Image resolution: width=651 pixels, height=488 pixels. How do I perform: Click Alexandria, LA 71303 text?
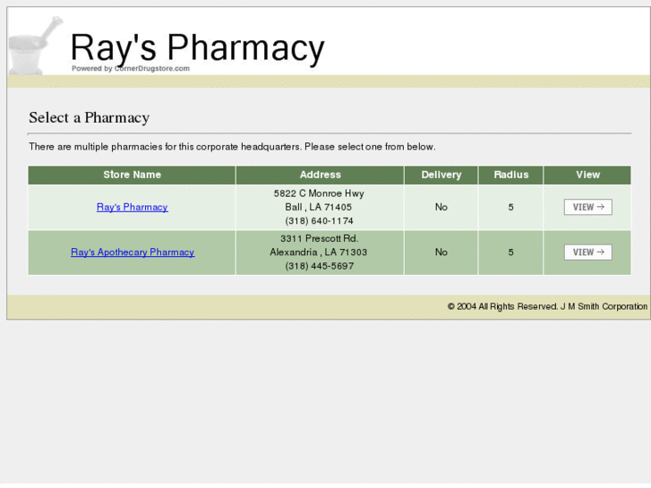point(319,253)
